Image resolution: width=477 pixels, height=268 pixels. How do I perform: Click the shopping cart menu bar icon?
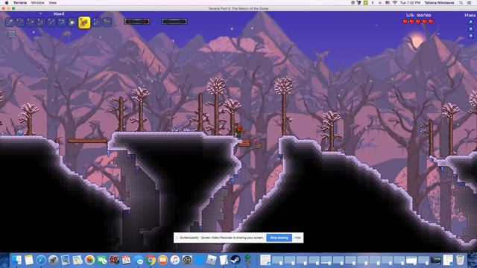[359, 3]
